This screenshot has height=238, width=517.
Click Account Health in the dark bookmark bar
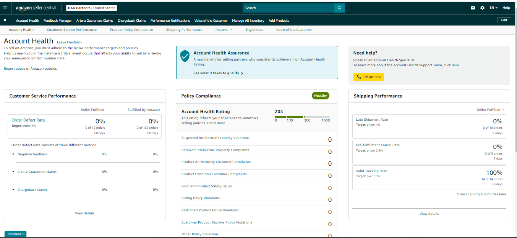28,21
